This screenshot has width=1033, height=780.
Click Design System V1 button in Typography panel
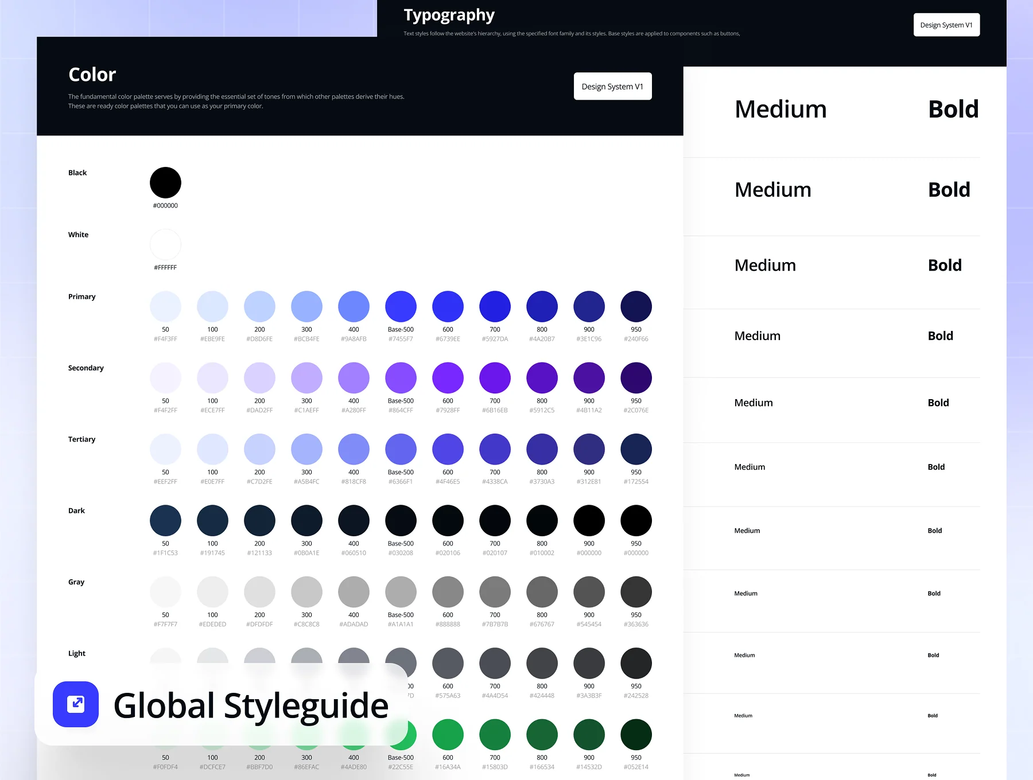946,25
